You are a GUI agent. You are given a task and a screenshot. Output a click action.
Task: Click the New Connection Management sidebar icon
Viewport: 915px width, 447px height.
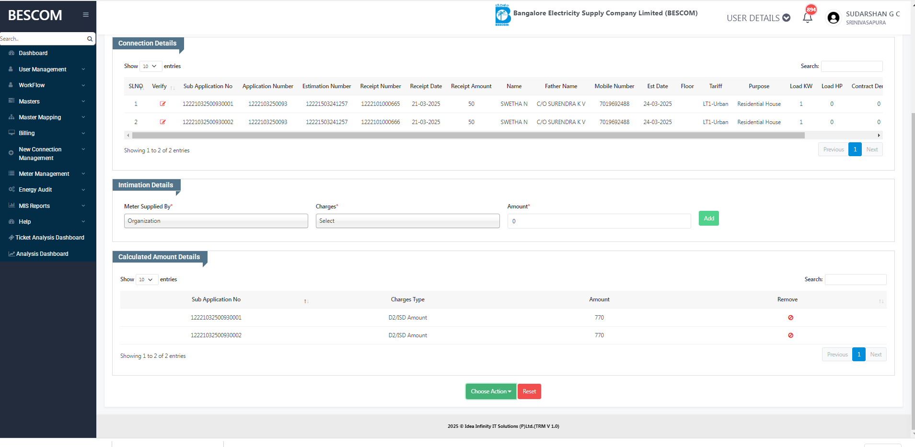11,153
